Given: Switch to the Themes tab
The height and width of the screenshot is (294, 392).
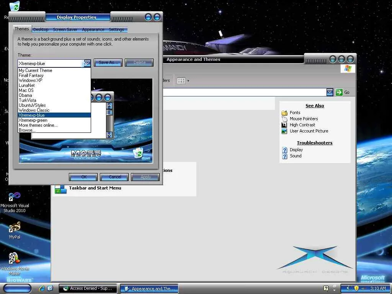Looking at the screenshot, I should [x=22, y=29].
